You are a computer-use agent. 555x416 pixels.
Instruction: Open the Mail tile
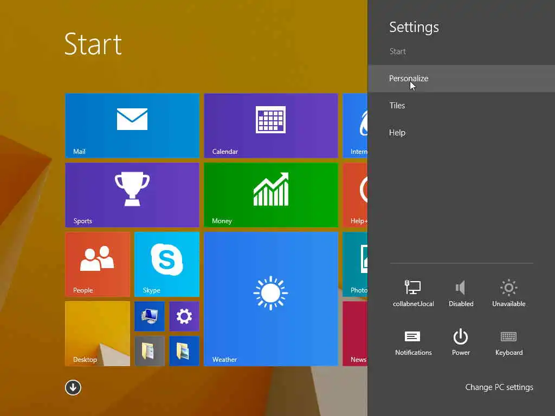point(132,125)
